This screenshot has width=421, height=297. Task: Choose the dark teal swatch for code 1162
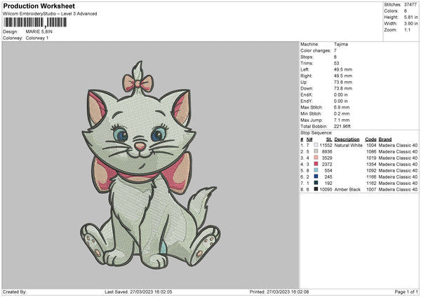click(316, 183)
